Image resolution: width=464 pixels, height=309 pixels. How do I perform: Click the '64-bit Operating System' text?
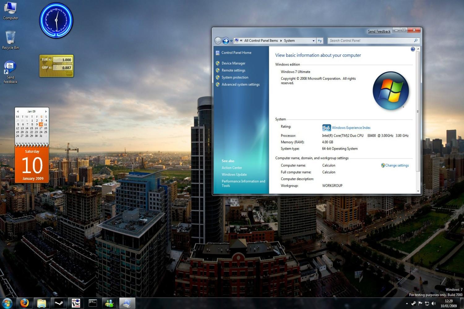pos(340,149)
